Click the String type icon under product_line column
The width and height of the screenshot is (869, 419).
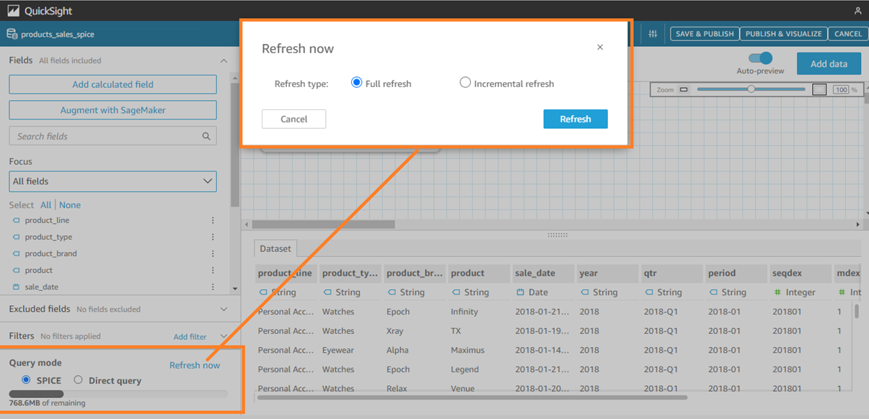click(x=263, y=292)
